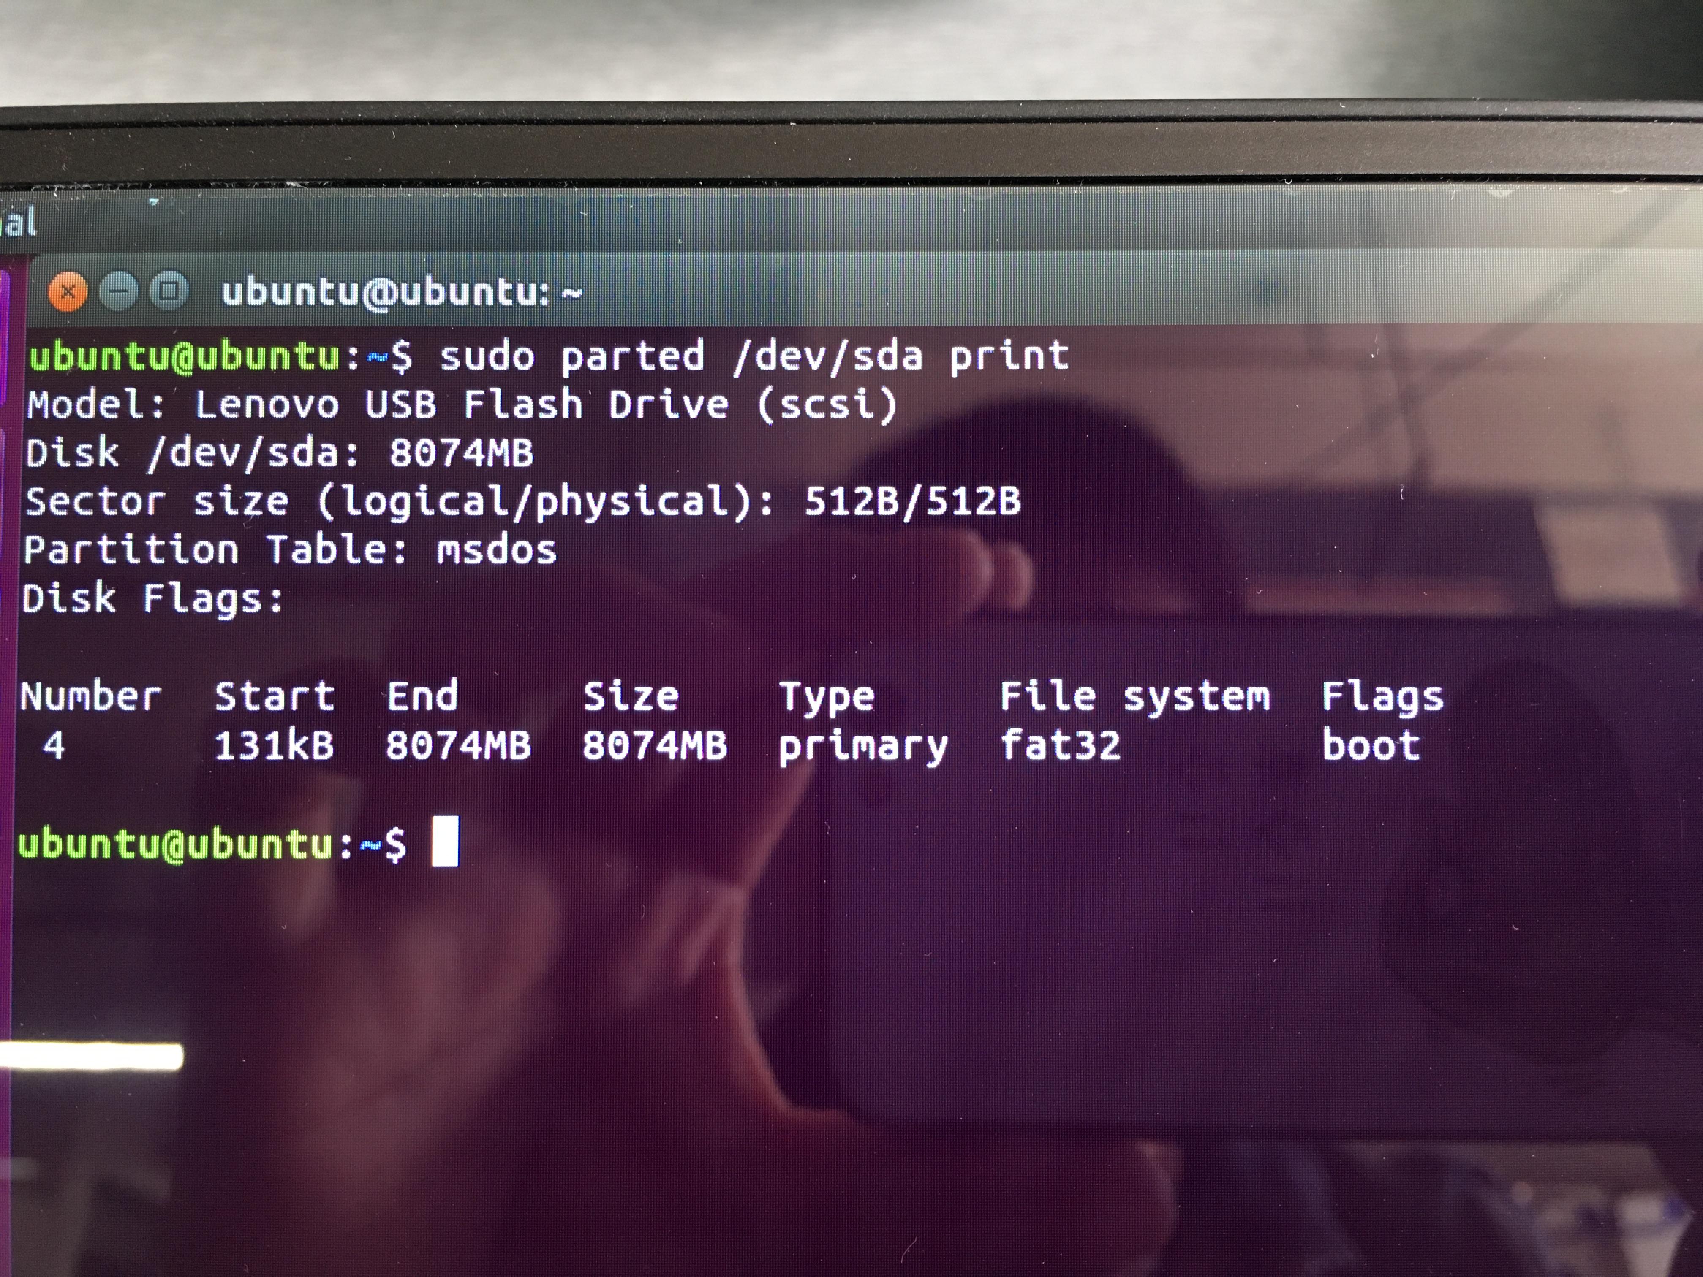Maximize the terminal window
Viewport: 1703px width, 1277px height.
click(169, 291)
